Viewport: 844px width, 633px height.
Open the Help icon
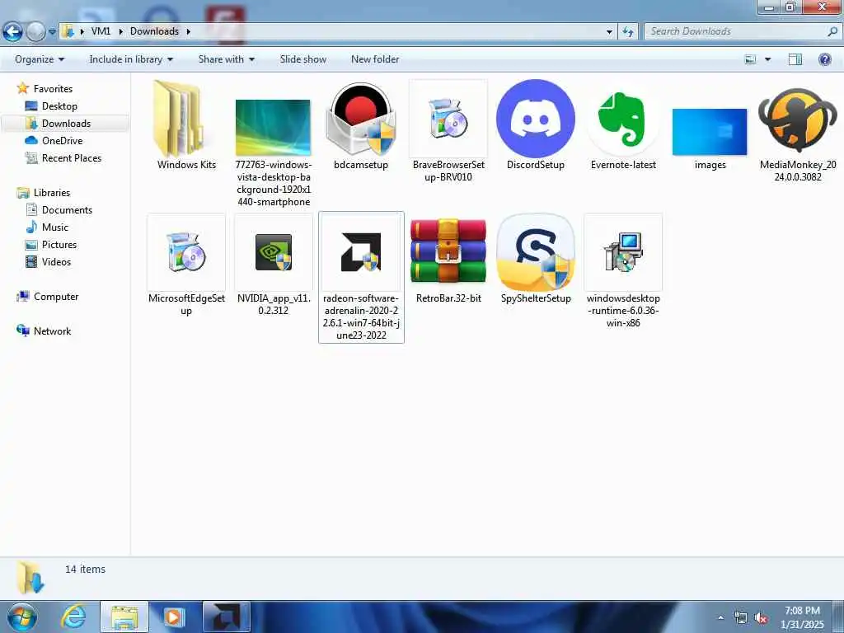(x=824, y=59)
